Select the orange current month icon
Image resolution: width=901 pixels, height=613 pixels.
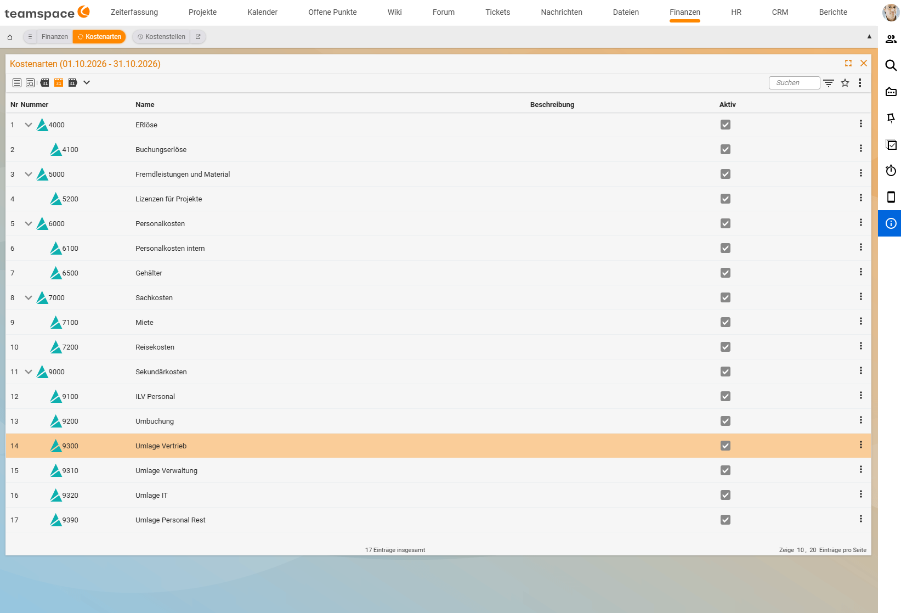click(x=59, y=83)
